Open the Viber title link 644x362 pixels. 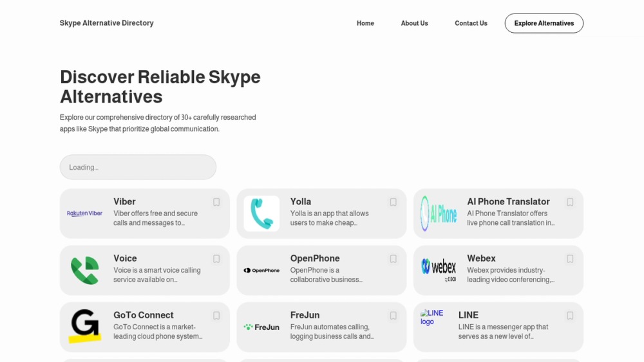pos(124,202)
